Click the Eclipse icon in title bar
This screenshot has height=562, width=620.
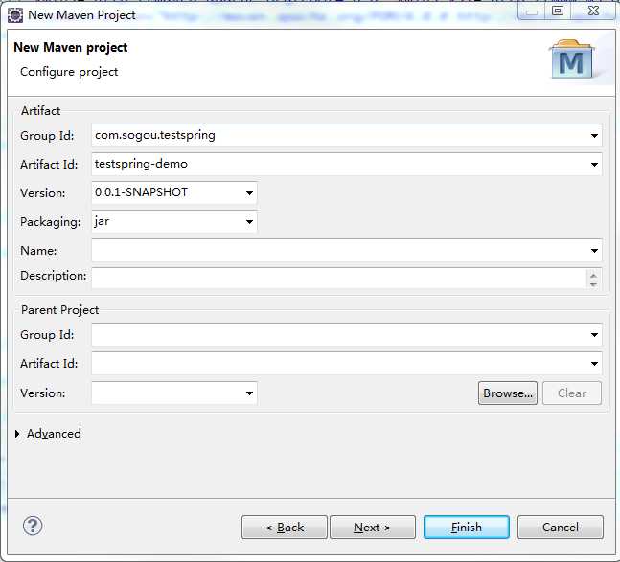pos(15,15)
